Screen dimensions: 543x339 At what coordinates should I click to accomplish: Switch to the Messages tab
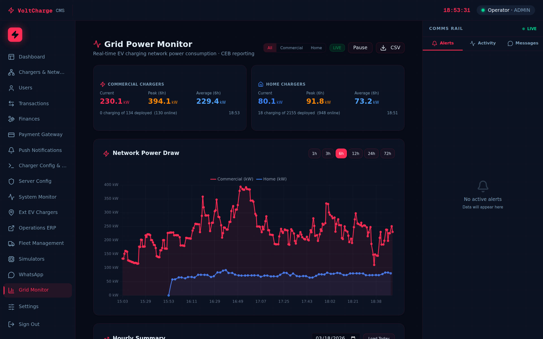[x=523, y=43]
